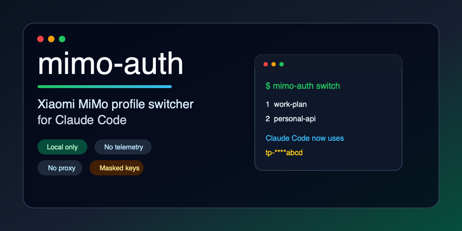This screenshot has height=231, width=462.
Task: Select profile "1 work-plan"
Action: pyautogui.click(x=286, y=104)
